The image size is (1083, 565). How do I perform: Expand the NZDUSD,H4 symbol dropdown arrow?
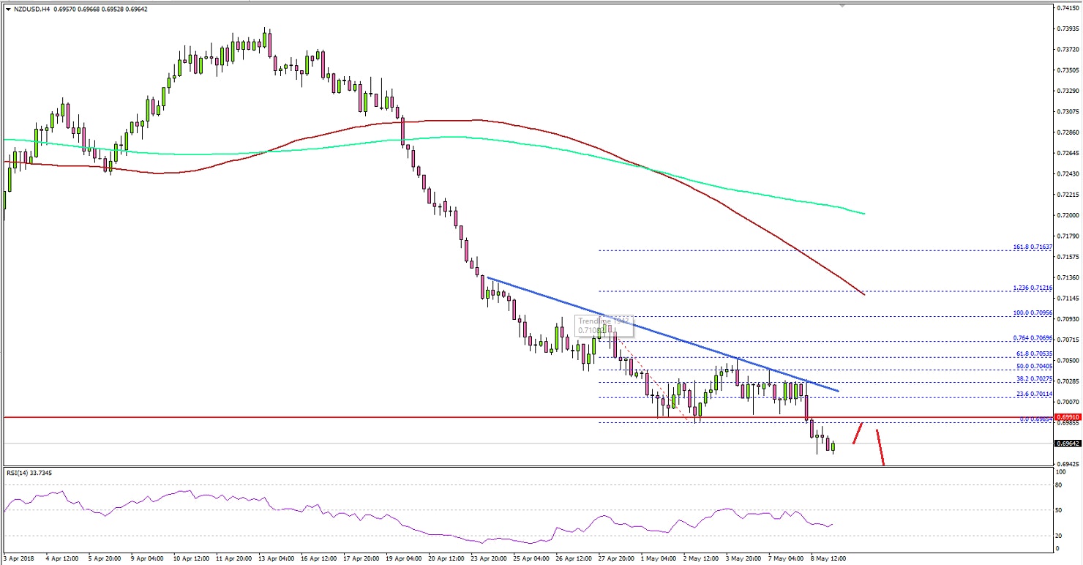pyautogui.click(x=7, y=10)
